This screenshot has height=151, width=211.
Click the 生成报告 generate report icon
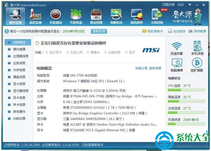[x=170, y=31]
